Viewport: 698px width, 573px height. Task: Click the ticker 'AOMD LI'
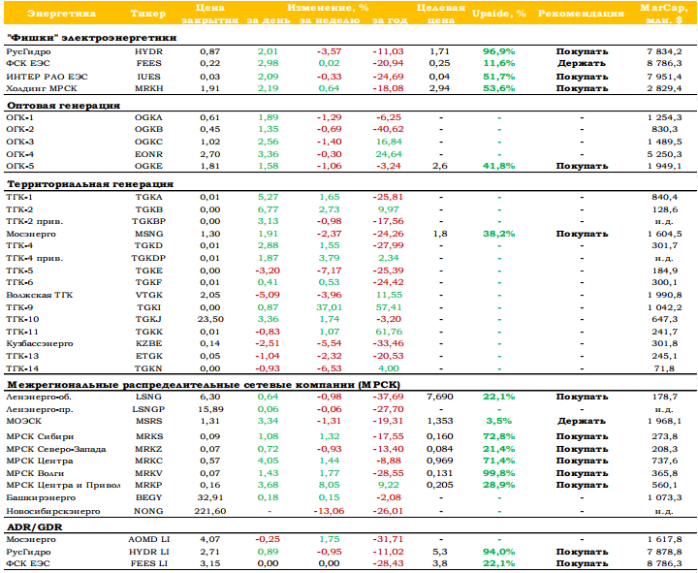pyautogui.click(x=148, y=539)
